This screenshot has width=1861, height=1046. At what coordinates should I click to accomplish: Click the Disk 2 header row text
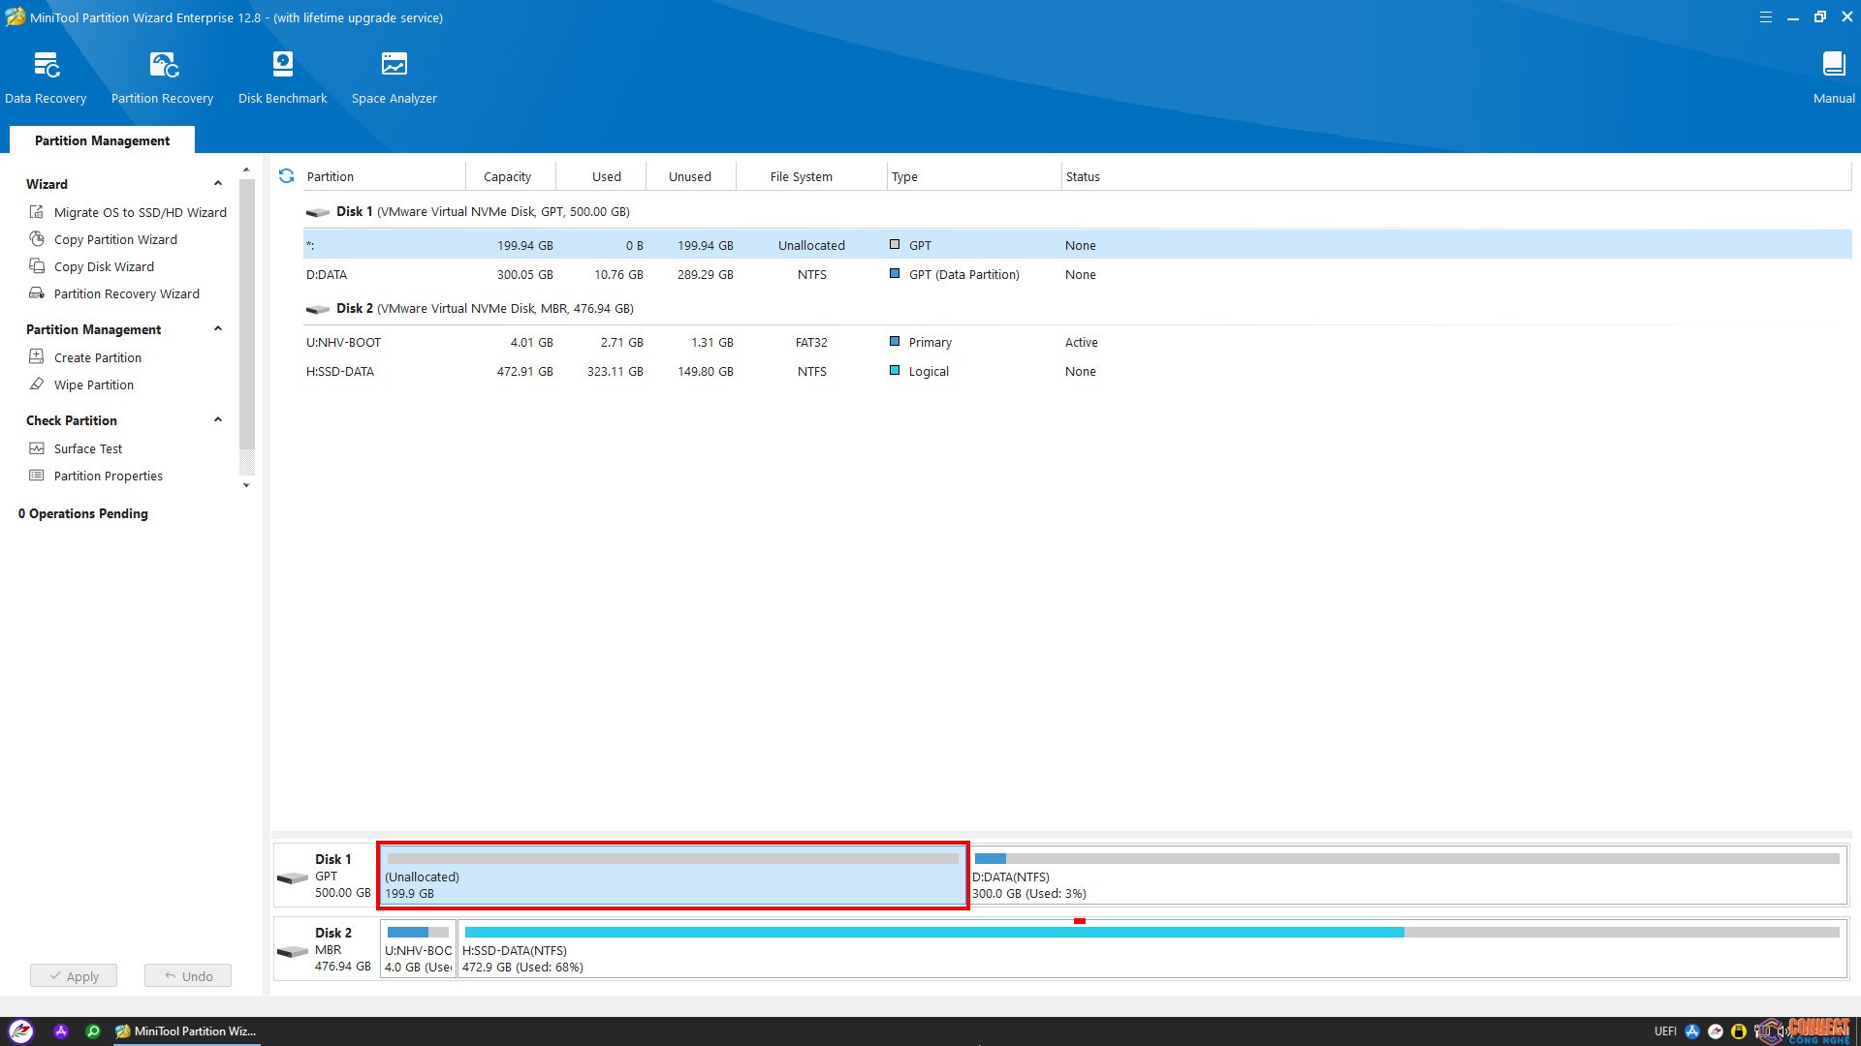pos(485,308)
